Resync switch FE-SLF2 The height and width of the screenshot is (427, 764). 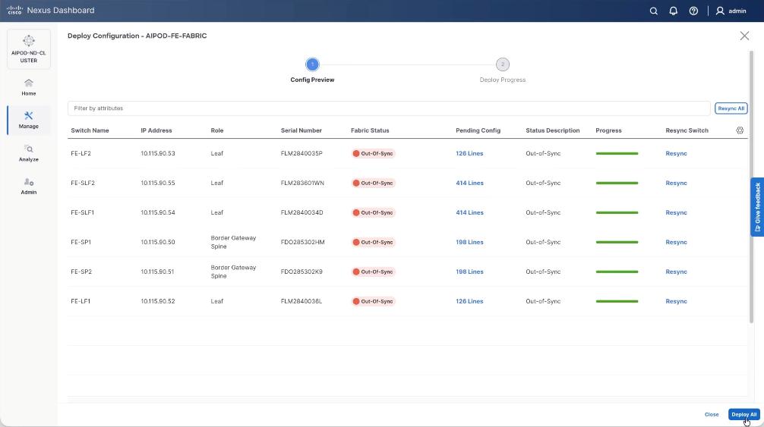pos(676,183)
